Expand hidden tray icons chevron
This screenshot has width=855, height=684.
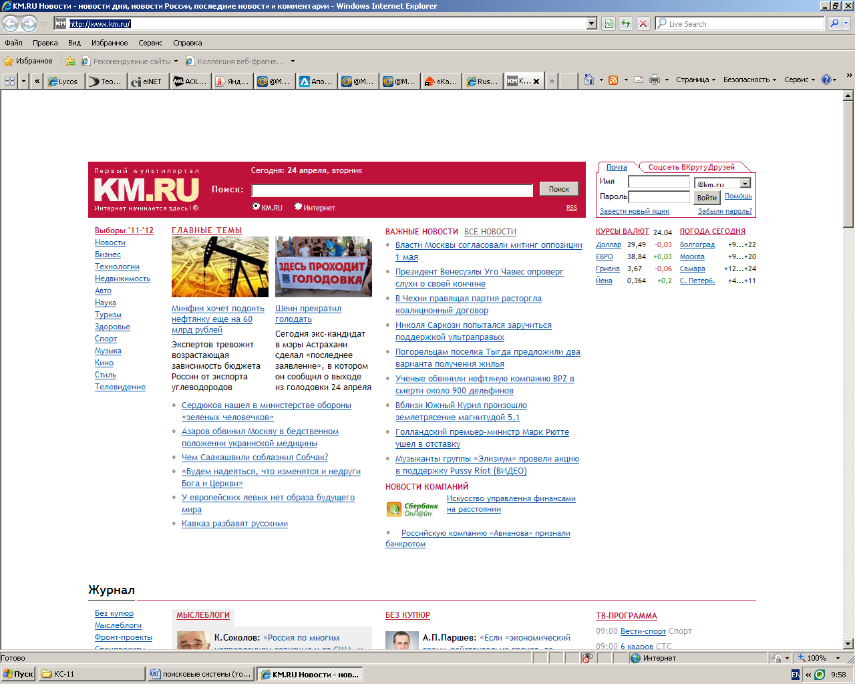(x=808, y=675)
